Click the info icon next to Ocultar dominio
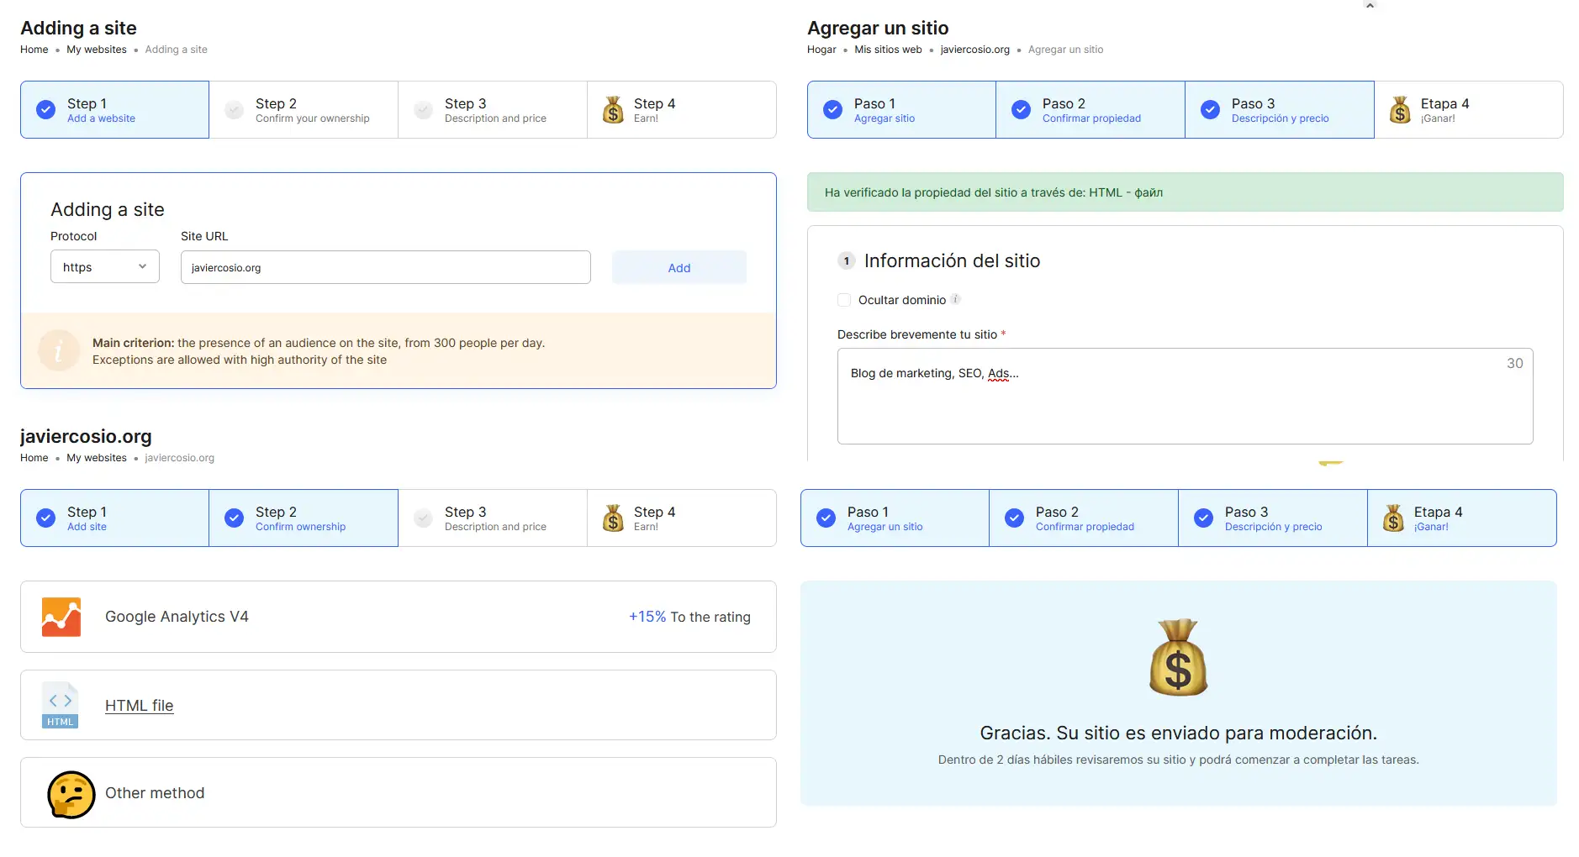The image size is (1579, 857). point(955,299)
